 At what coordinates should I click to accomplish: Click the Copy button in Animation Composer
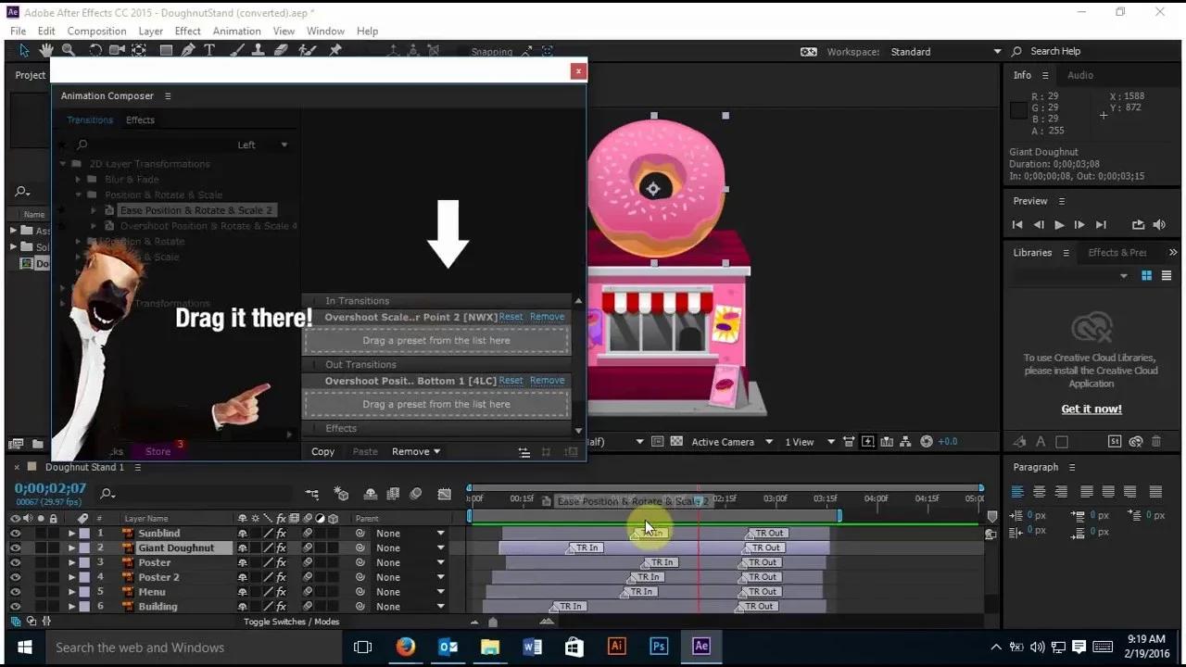click(x=323, y=451)
